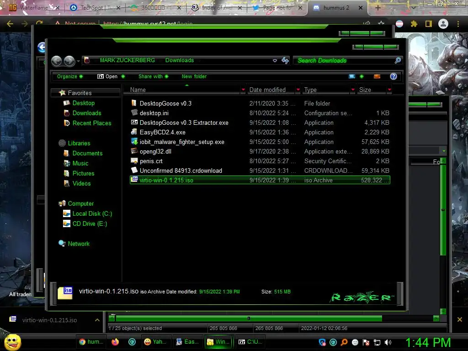Select EasyBCD2.4.exe file icon
This screenshot has height=351, width=468.
pos(134,132)
